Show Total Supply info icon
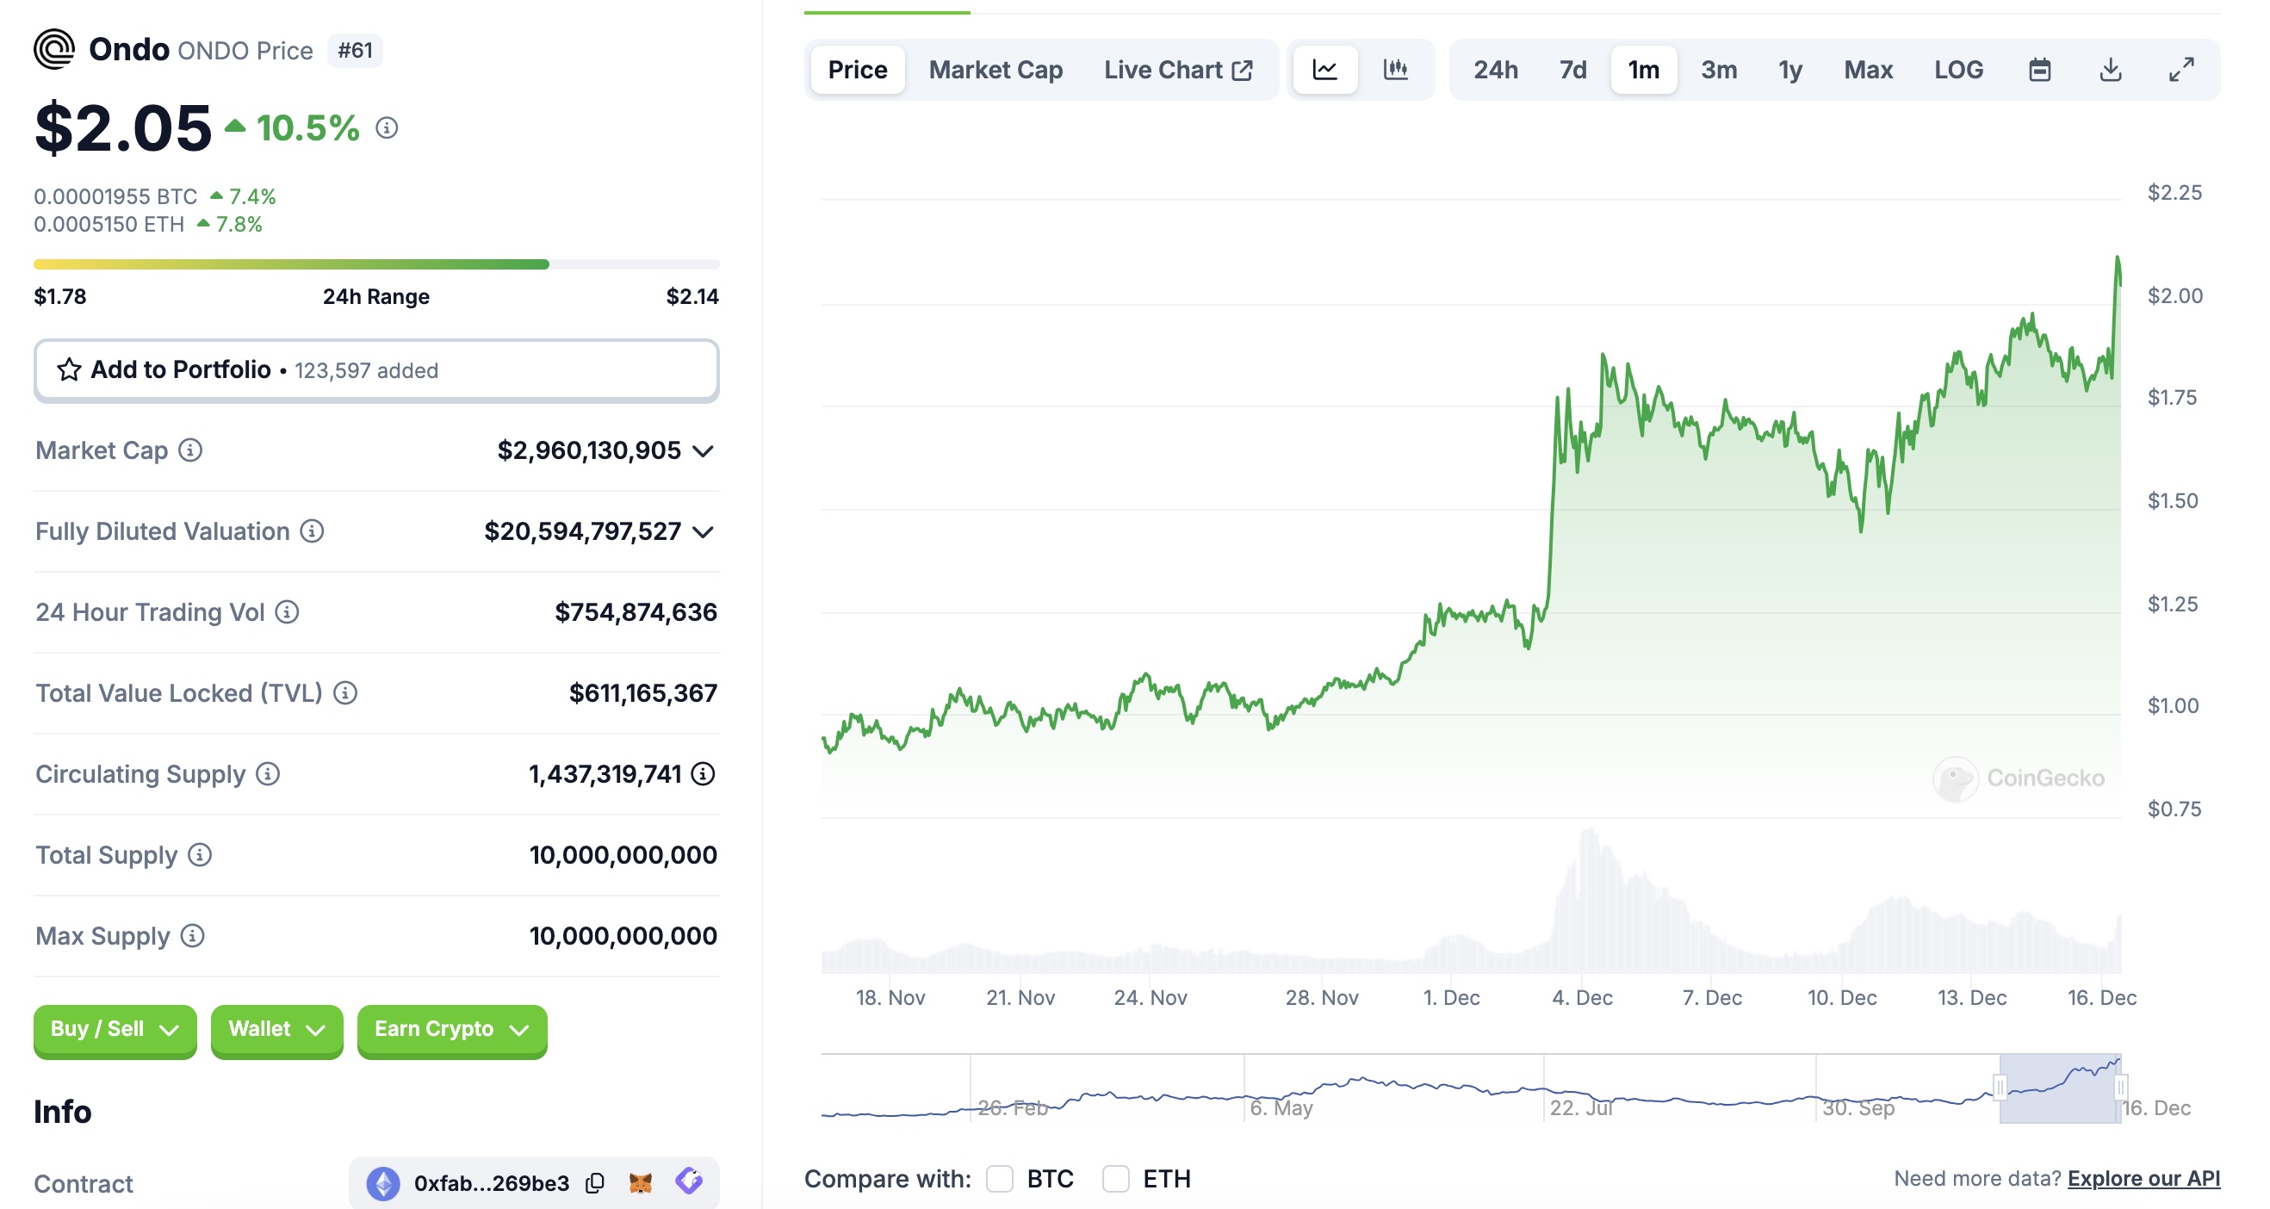Screen dimensions: 2270x1209 tap(200, 856)
